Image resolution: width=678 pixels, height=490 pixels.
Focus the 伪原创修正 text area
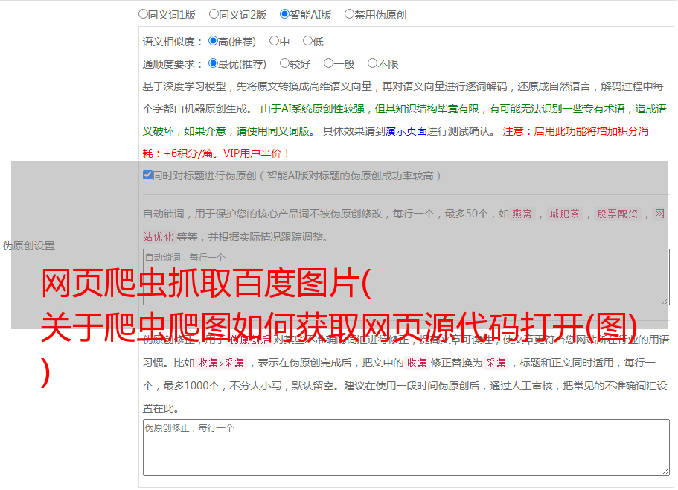406,448
